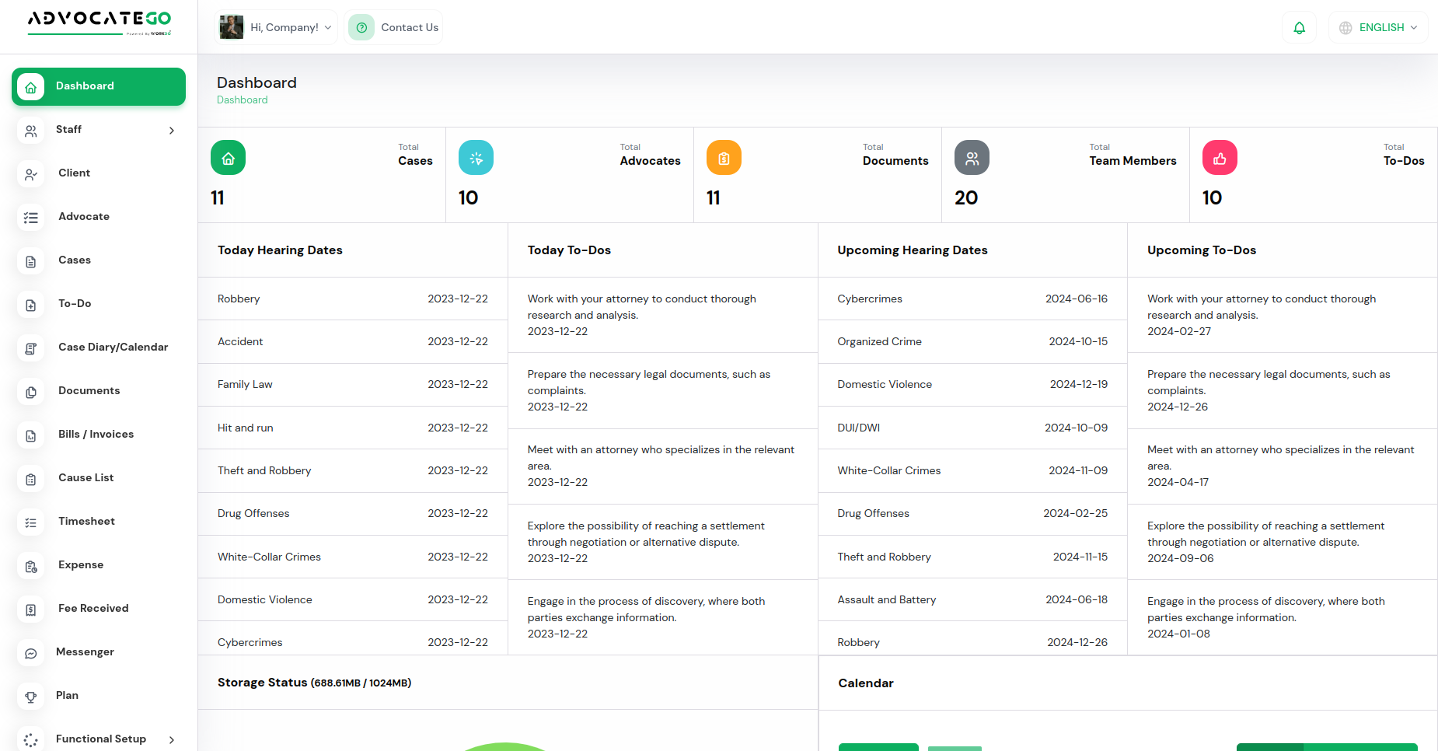Image resolution: width=1438 pixels, height=751 pixels.
Task: Click the Contact Us button
Action: coord(394,28)
